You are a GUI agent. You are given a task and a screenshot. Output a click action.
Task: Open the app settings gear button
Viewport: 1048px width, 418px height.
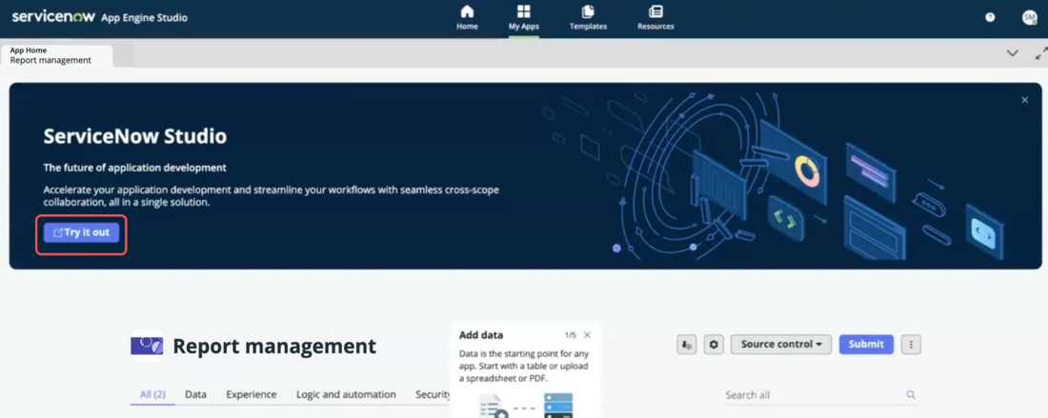(x=714, y=345)
